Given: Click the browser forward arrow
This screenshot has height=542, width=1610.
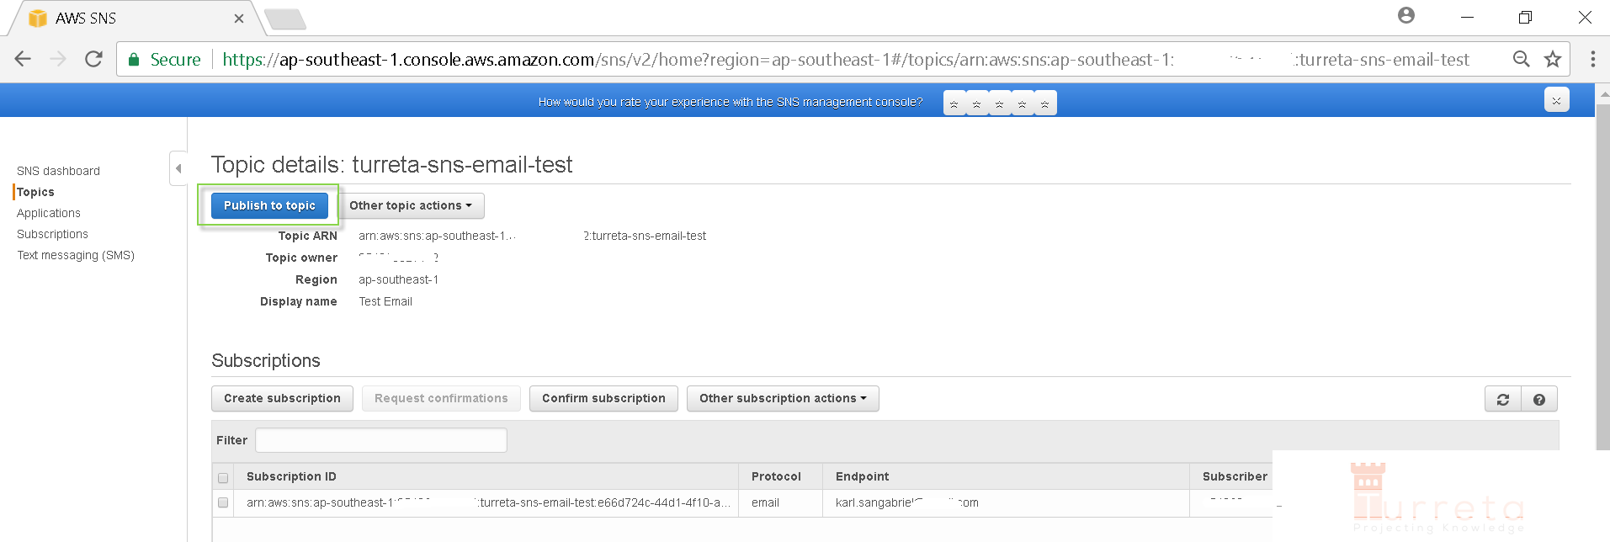Looking at the screenshot, I should (58, 59).
